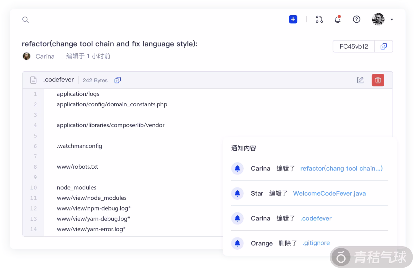
Task: Click the .watchmanconfig line
Action: [79, 146]
